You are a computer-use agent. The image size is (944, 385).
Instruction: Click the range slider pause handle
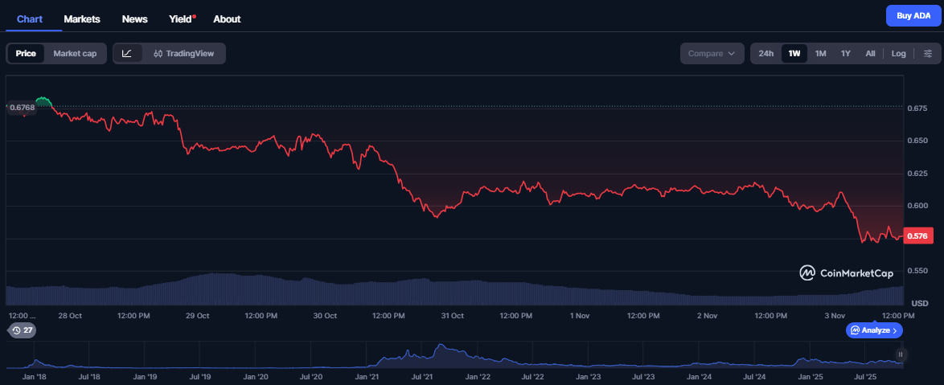click(x=901, y=354)
